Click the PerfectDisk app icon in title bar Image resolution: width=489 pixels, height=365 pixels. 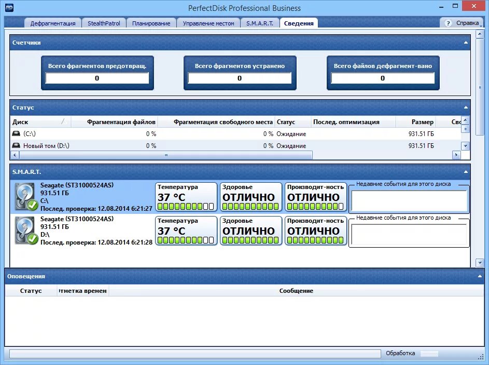coord(9,7)
